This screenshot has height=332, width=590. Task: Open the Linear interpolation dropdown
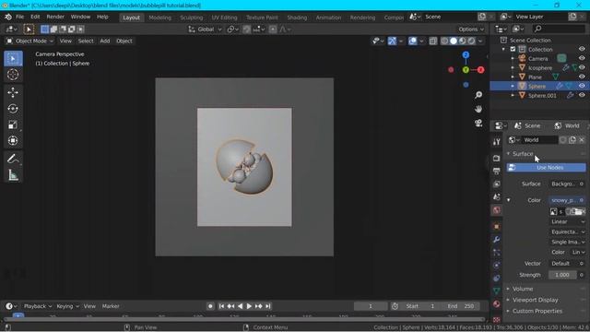tap(568, 221)
